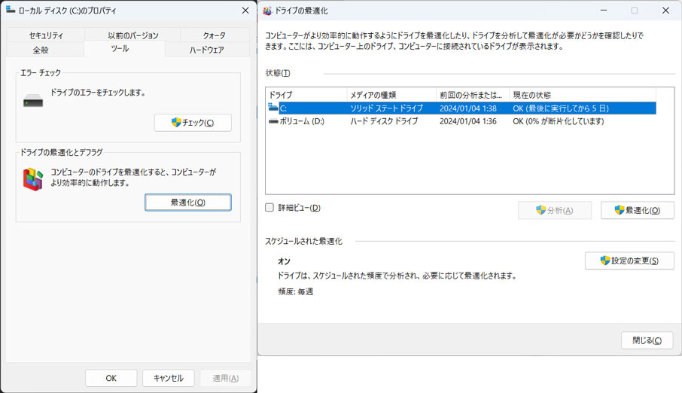Screen dimensions: 682x393
Task: Click the Local Disk Properties title bar icon
Action: [11, 10]
